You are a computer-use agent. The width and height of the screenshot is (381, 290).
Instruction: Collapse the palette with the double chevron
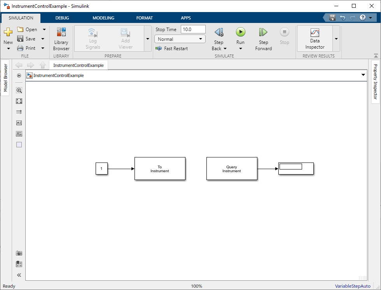point(19,275)
